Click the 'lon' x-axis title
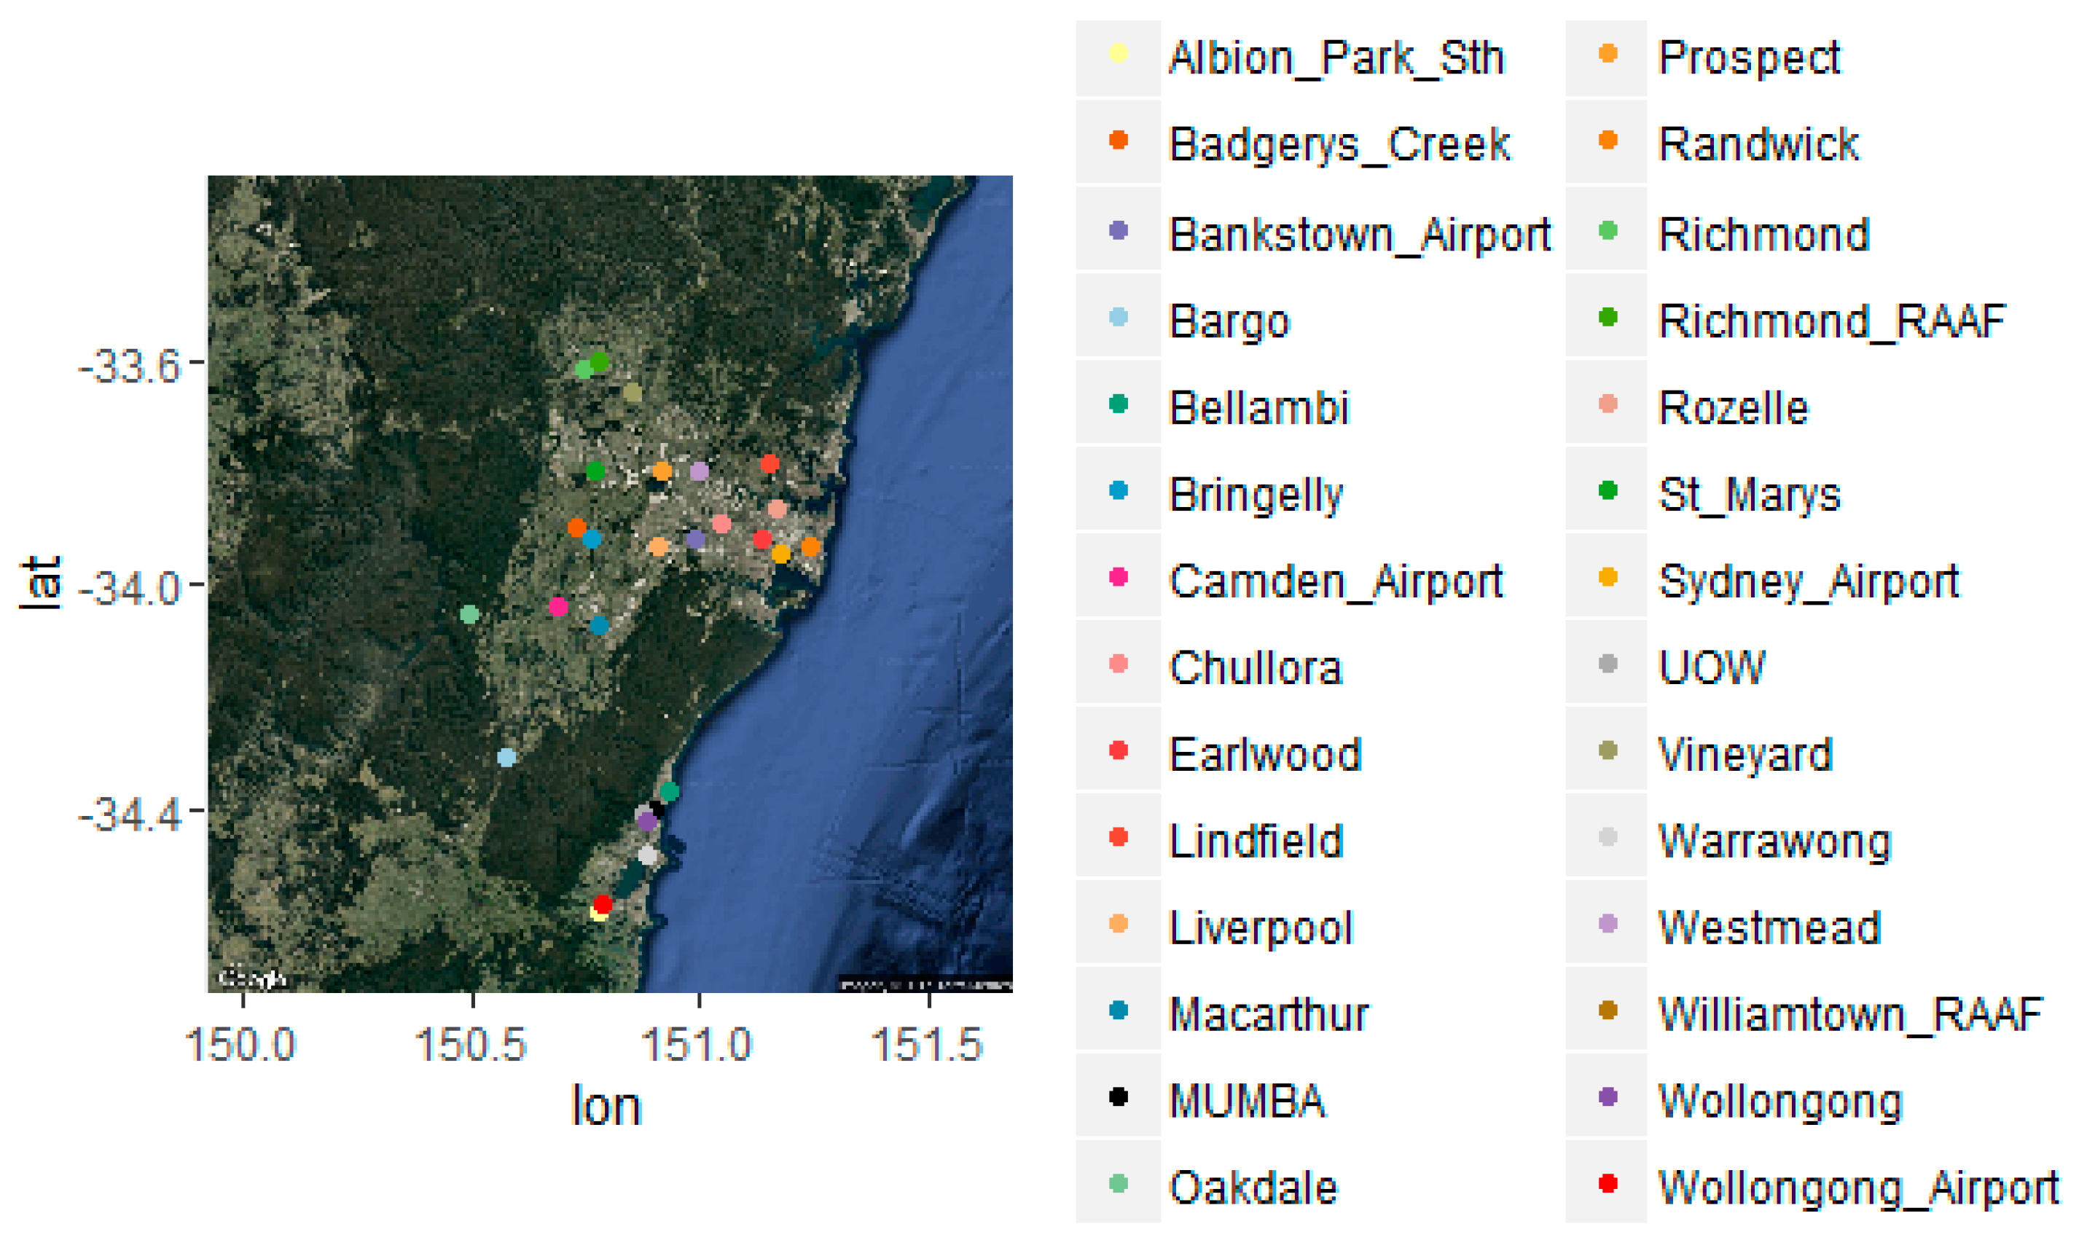 pyautogui.click(x=606, y=1106)
